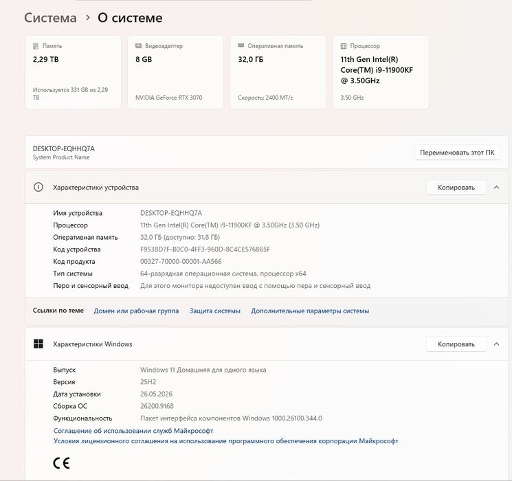This screenshot has height=481, width=512.
Task: Click Используется 331 GB из 2,29 TB text
Action: pyautogui.click(x=70, y=93)
